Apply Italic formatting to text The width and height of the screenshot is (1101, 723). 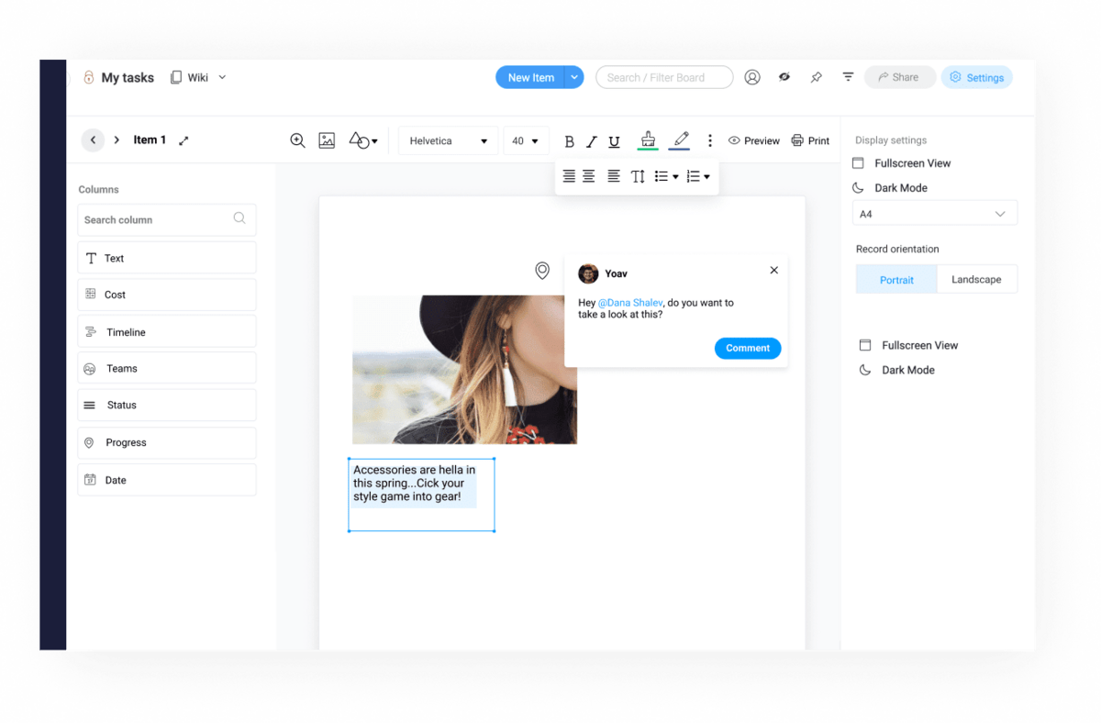coord(592,141)
